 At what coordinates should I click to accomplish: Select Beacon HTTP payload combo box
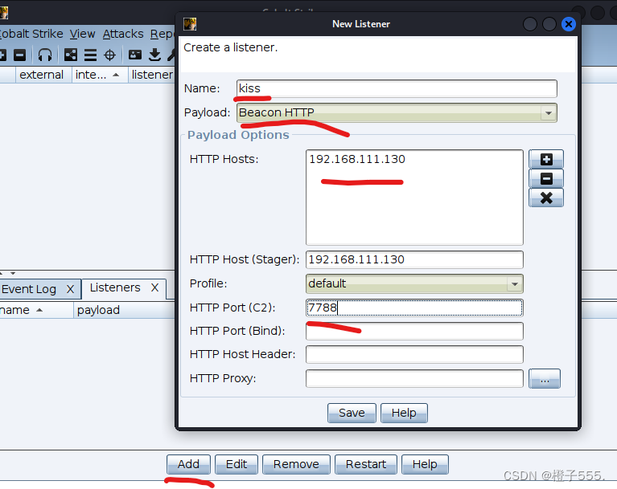(x=397, y=112)
